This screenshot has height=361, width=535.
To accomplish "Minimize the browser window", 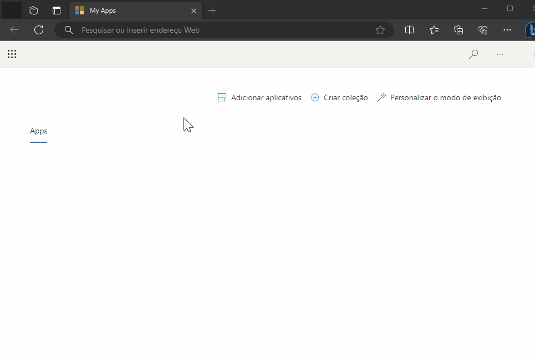I will (x=485, y=8).
